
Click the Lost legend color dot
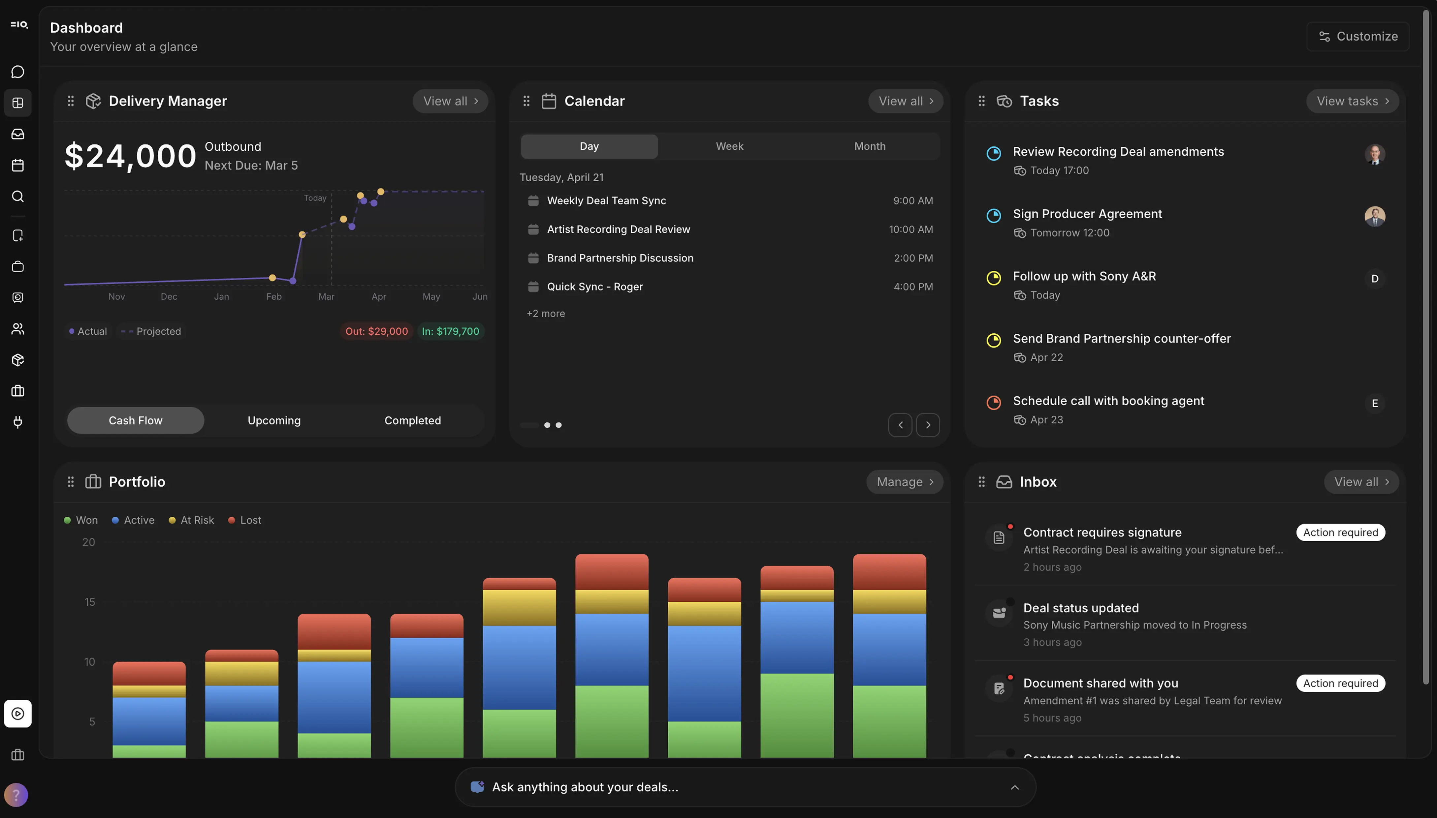[232, 520]
